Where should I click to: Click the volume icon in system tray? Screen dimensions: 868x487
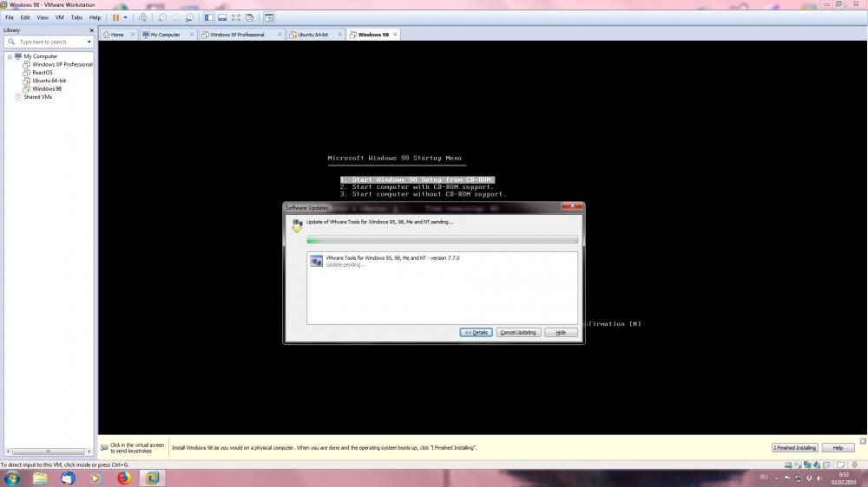[x=820, y=478]
